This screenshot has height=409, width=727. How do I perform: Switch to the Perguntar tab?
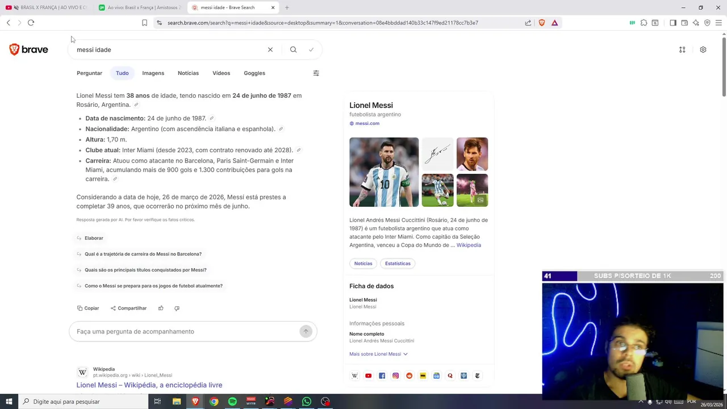[89, 73]
